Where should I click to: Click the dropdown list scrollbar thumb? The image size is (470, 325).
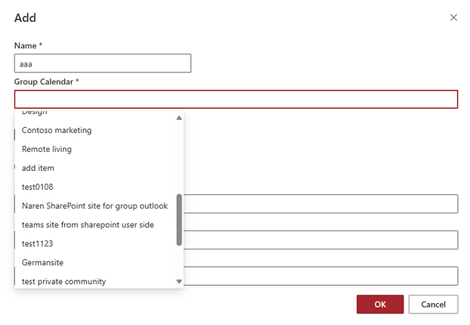pos(179,220)
